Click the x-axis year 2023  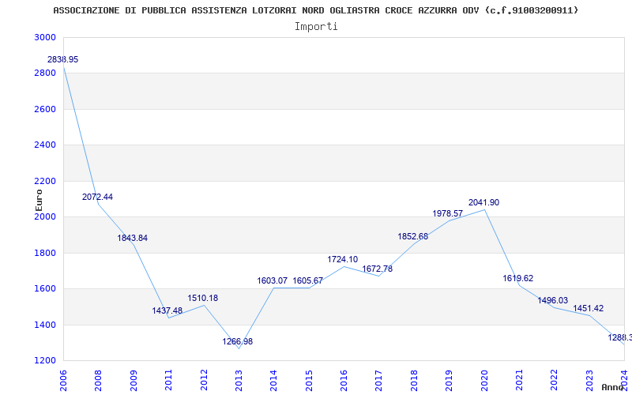589,380
